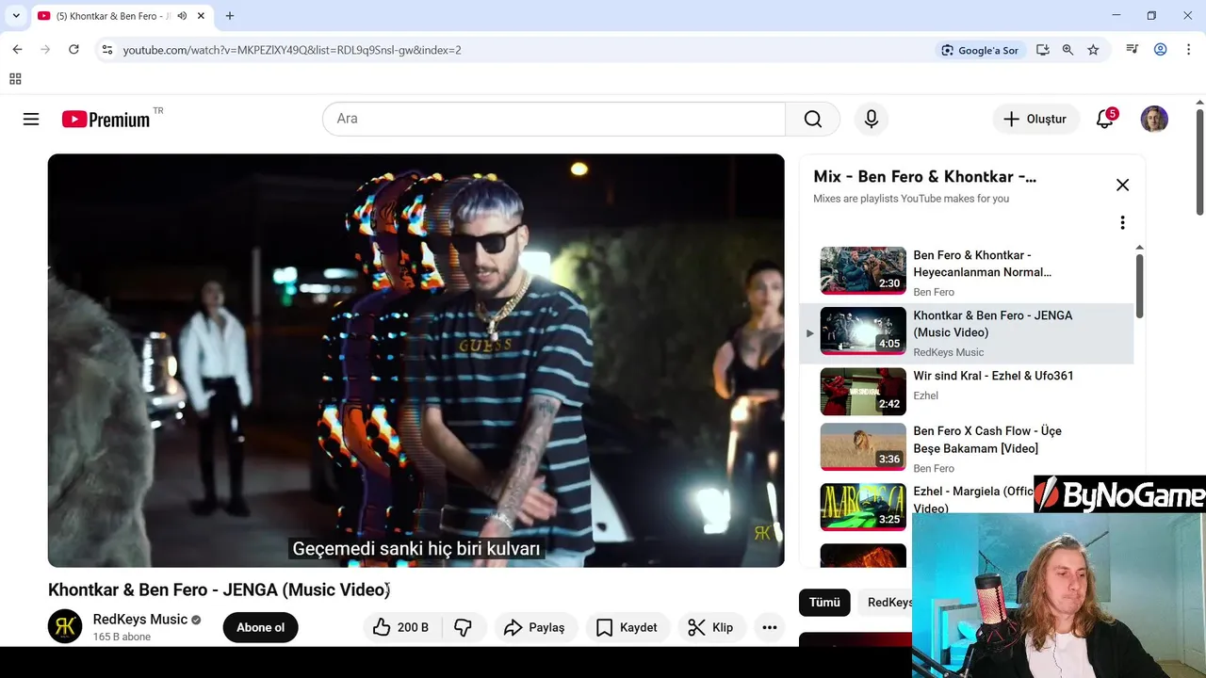Click Oluştur create button
The image size is (1206, 678).
click(x=1035, y=119)
